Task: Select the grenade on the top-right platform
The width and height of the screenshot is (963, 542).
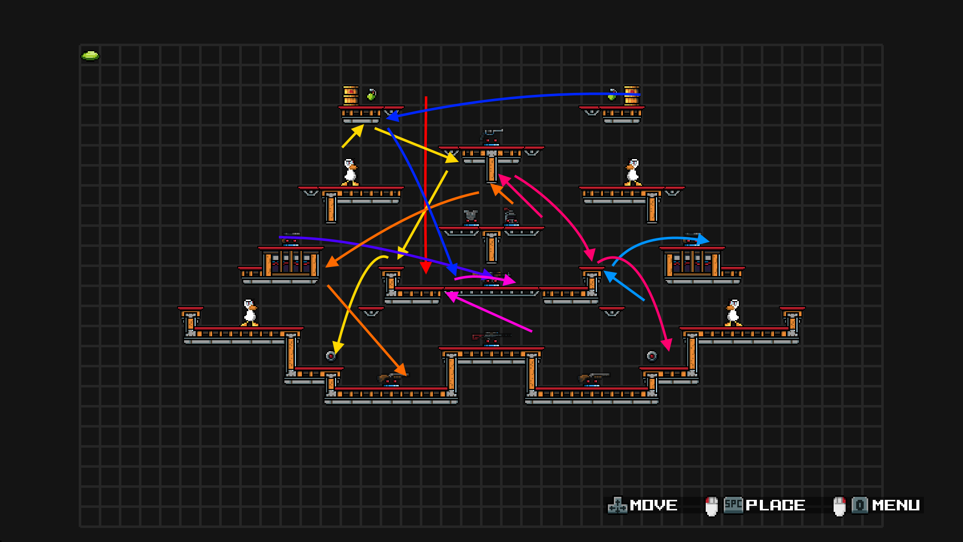Action: click(x=612, y=94)
